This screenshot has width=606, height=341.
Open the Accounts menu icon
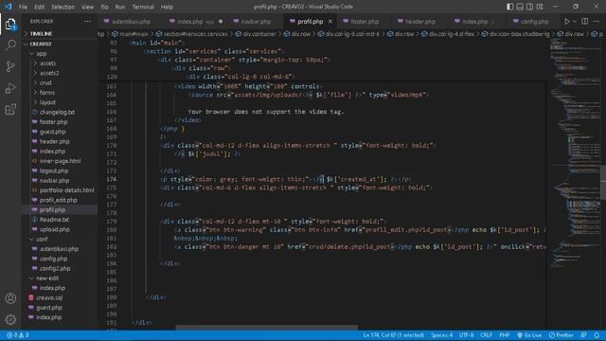click(10, 298)
